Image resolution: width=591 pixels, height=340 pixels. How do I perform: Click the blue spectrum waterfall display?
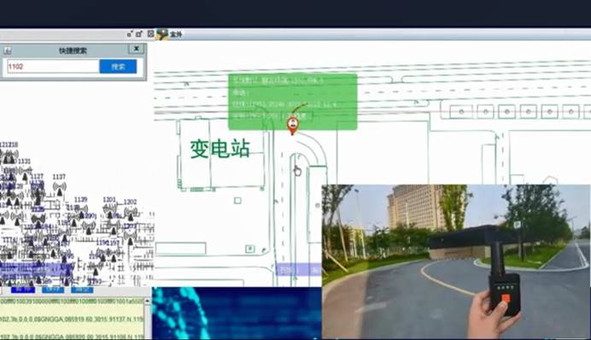pyautogui.click(x=237, y=313)
